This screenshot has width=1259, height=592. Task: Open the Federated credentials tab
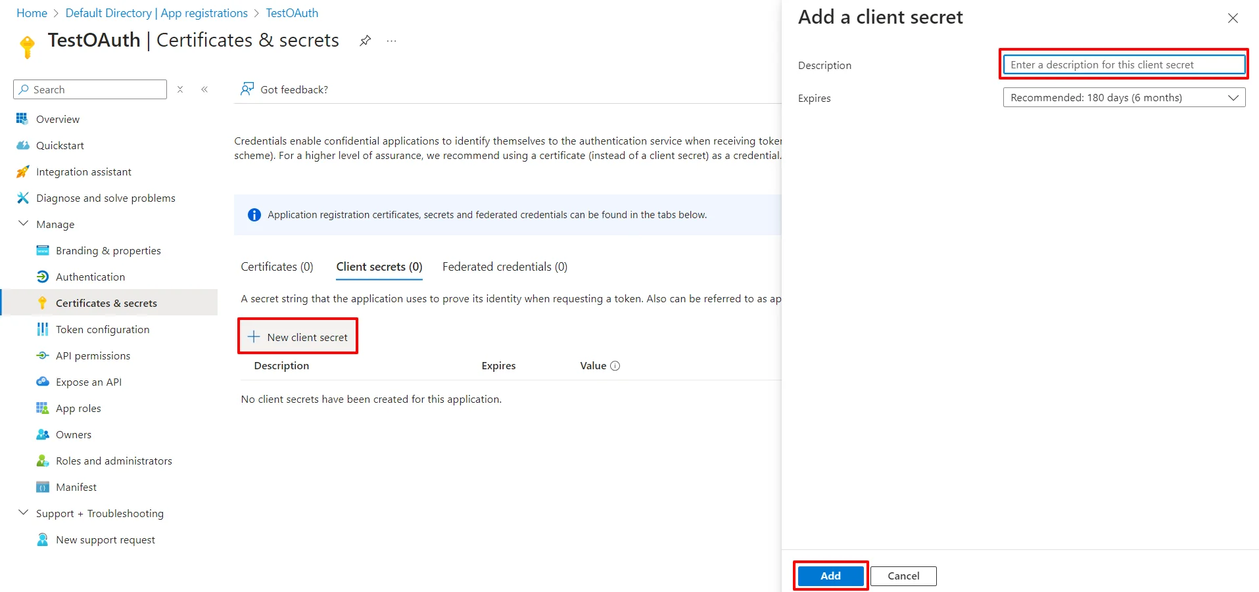click(x=504, y=267)
